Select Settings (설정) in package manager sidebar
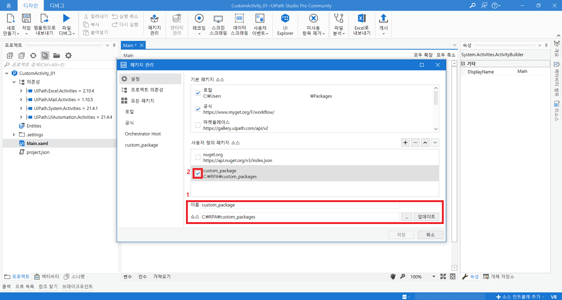This screenshot has width=562, height=300. (150, 79)
